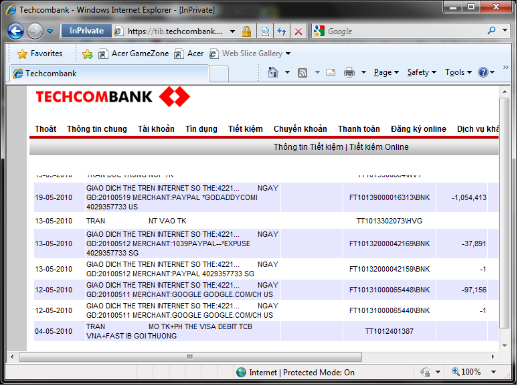520x388 pixels.
Task: Open the Acer favorites bar link
Action: [189, 54]
